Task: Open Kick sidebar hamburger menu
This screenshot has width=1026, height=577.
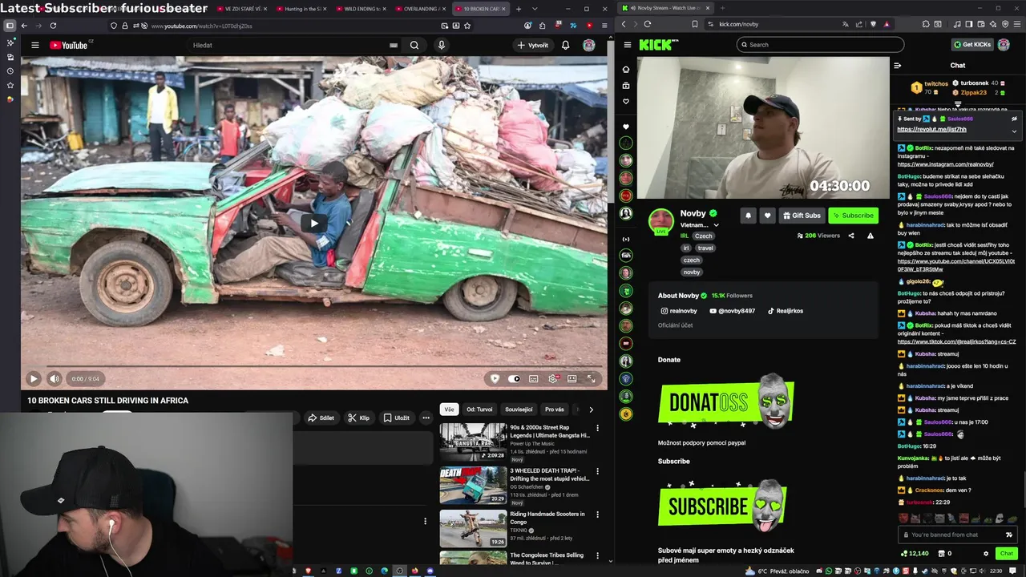Action: pyautogui.click(x=628, y=45)
